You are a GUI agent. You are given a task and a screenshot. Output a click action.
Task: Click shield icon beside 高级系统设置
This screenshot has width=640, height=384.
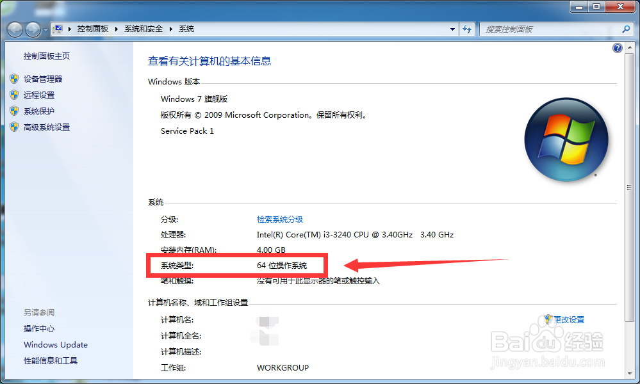point(14,127)
